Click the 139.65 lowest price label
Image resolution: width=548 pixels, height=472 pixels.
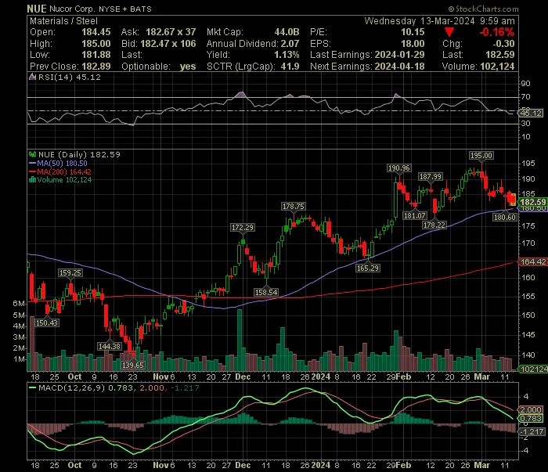(133, 365)
